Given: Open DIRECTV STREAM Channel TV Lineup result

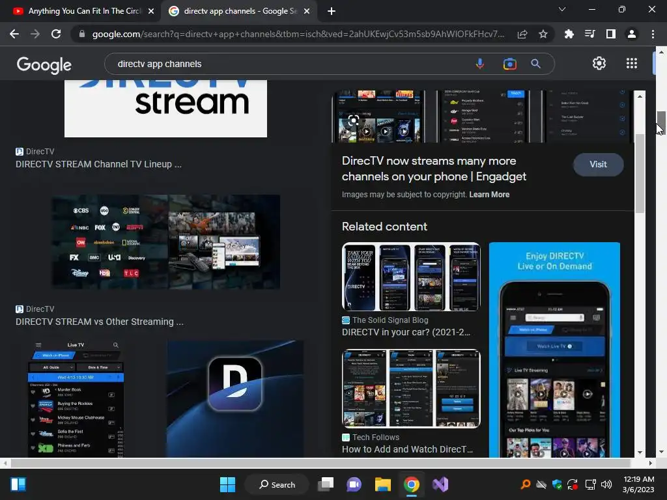Looking at the screenshot, I should tap(99, 164).
